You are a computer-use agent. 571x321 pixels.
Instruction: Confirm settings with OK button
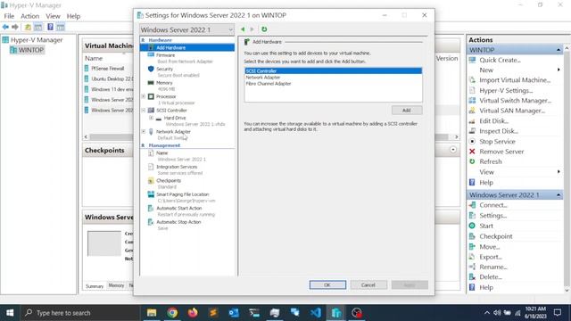point(327,285)
